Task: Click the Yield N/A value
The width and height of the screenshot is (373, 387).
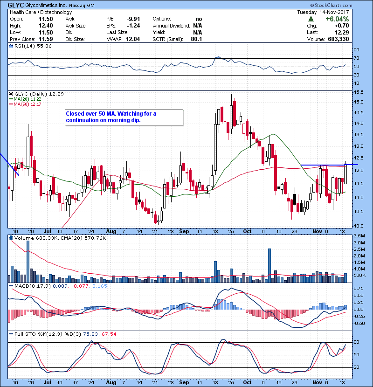Action: (x=198, y=33)
